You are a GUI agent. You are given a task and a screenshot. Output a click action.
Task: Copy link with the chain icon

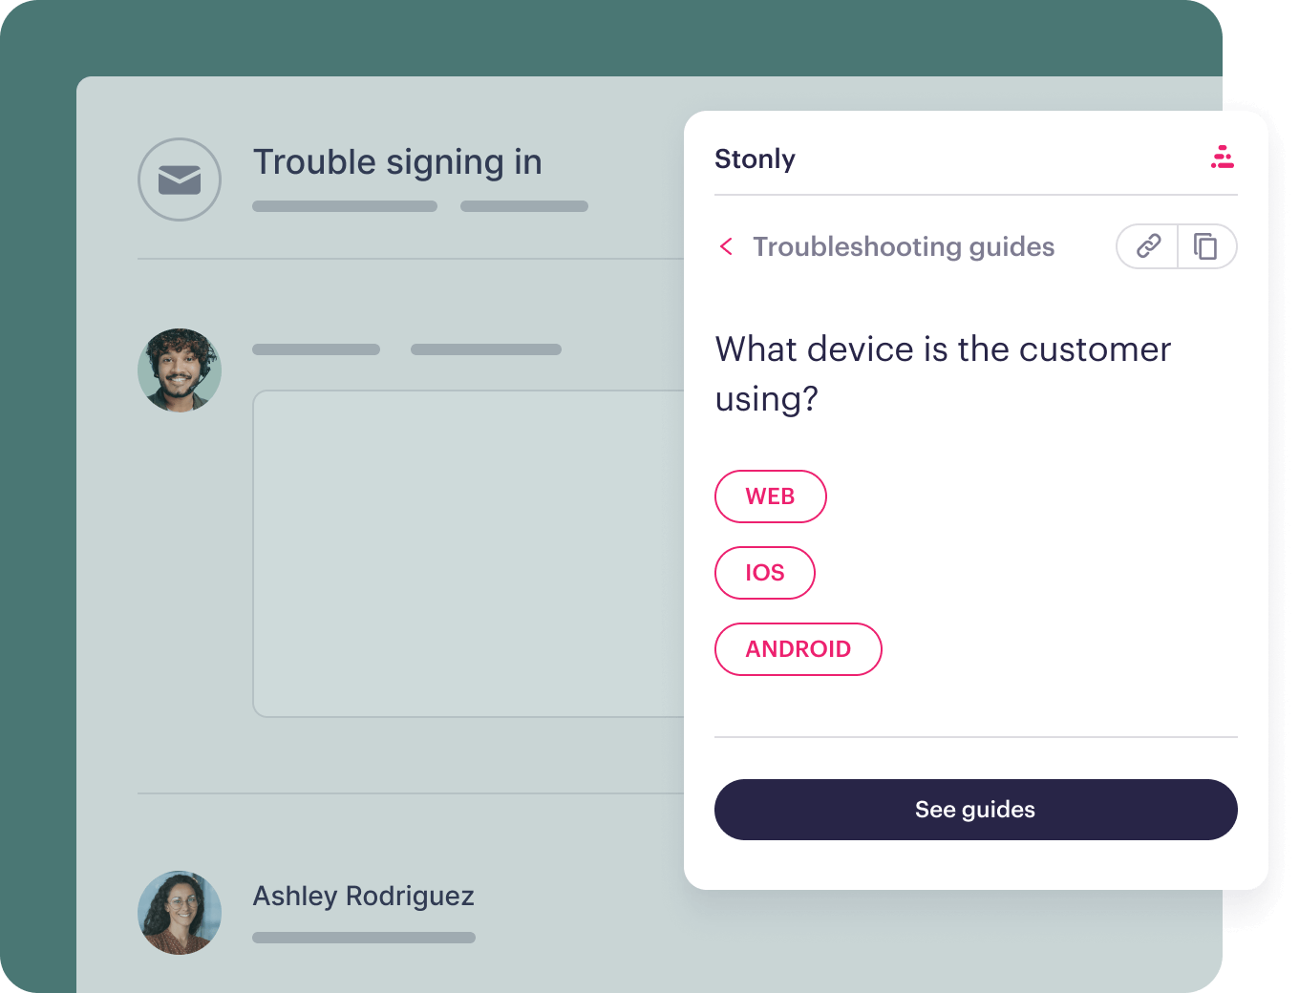click(1148, 246)
